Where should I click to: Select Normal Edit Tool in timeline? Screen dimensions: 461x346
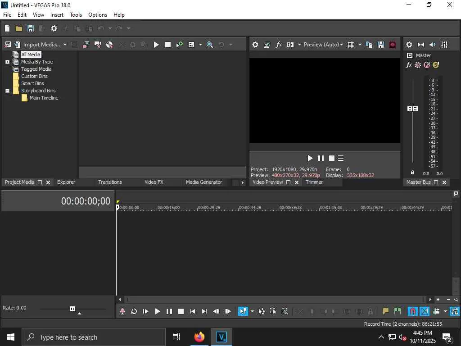(243, 311)
